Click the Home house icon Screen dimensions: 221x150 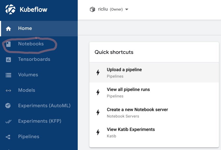point(8,29)
